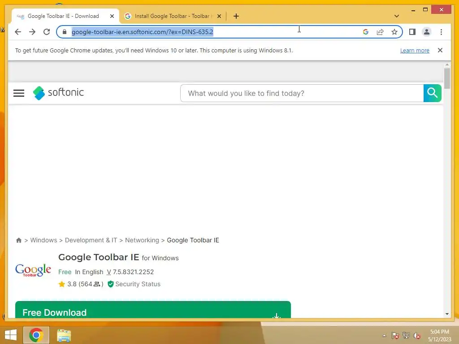459x344 pixels.
Task: Open the Security Status shield link
Action: pos(134,284)
